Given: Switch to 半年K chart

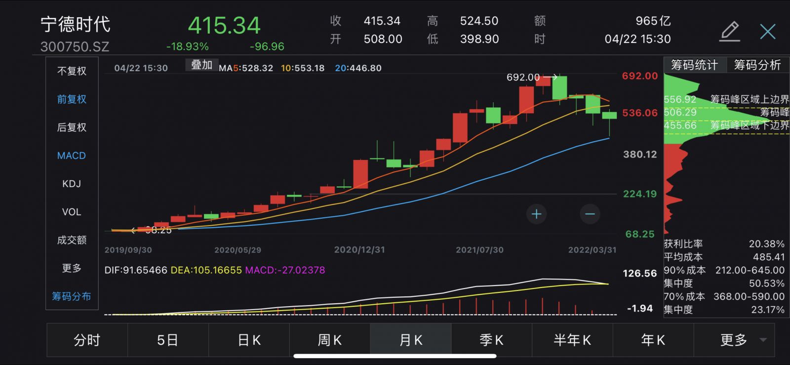Looking at the screenshot, I should point(572,340).
